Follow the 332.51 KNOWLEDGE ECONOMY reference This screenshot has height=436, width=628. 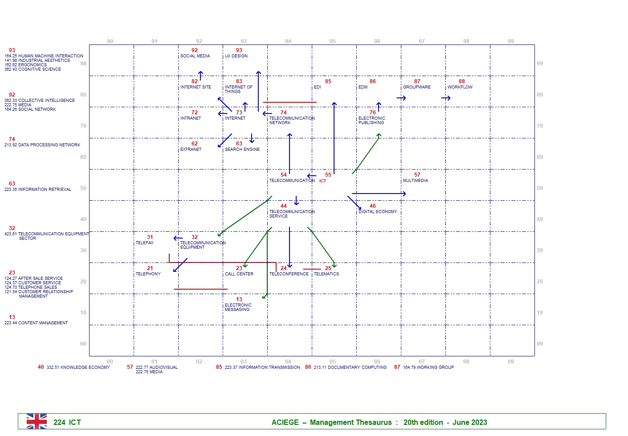(78, 367)
